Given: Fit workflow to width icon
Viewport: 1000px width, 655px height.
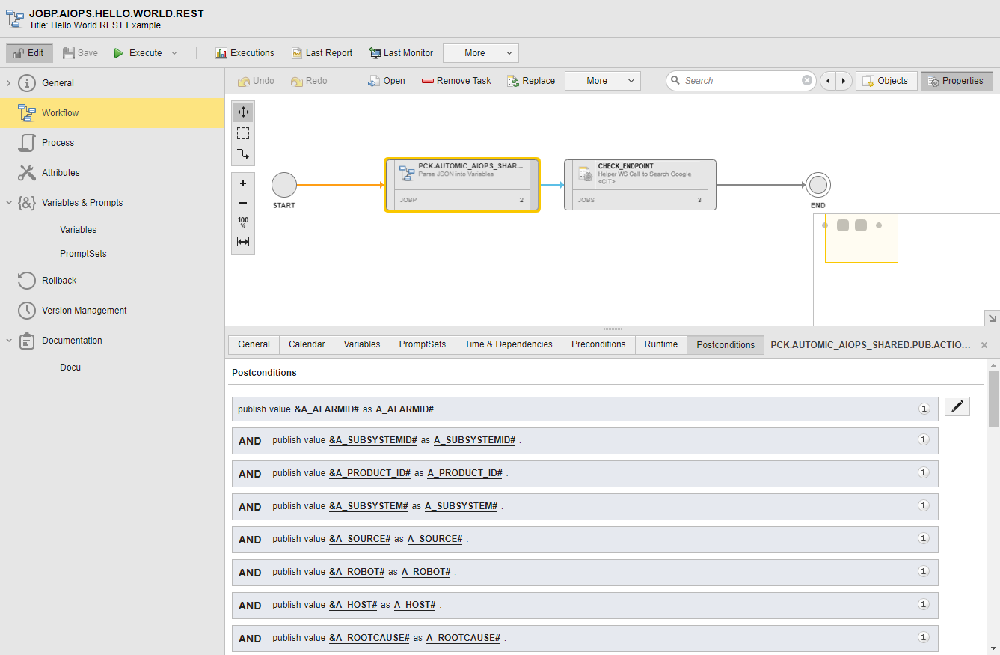Looking at the screenshot, I should click(243, 242).
